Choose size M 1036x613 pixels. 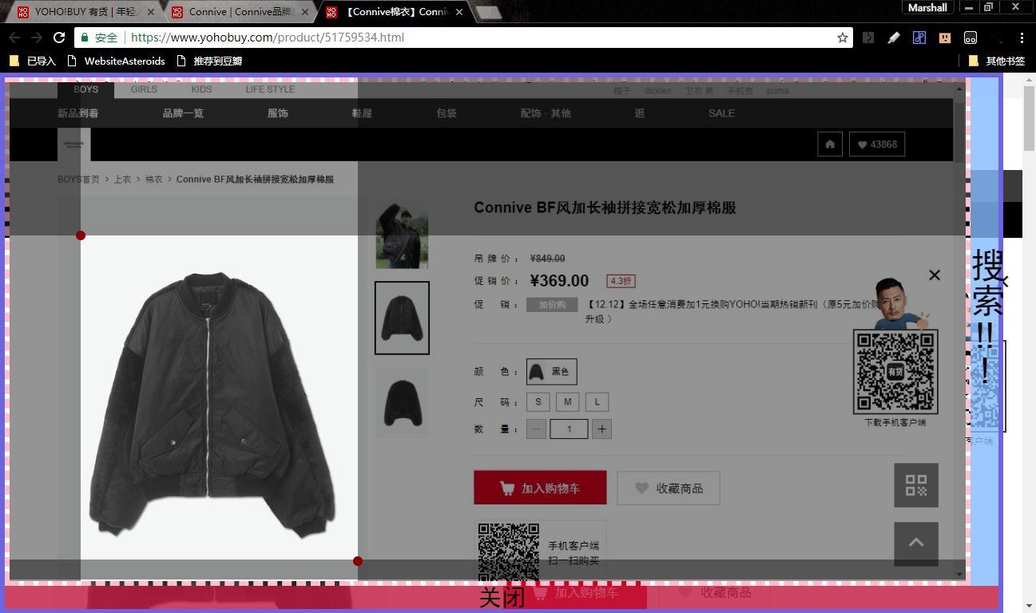coord(567,401)
